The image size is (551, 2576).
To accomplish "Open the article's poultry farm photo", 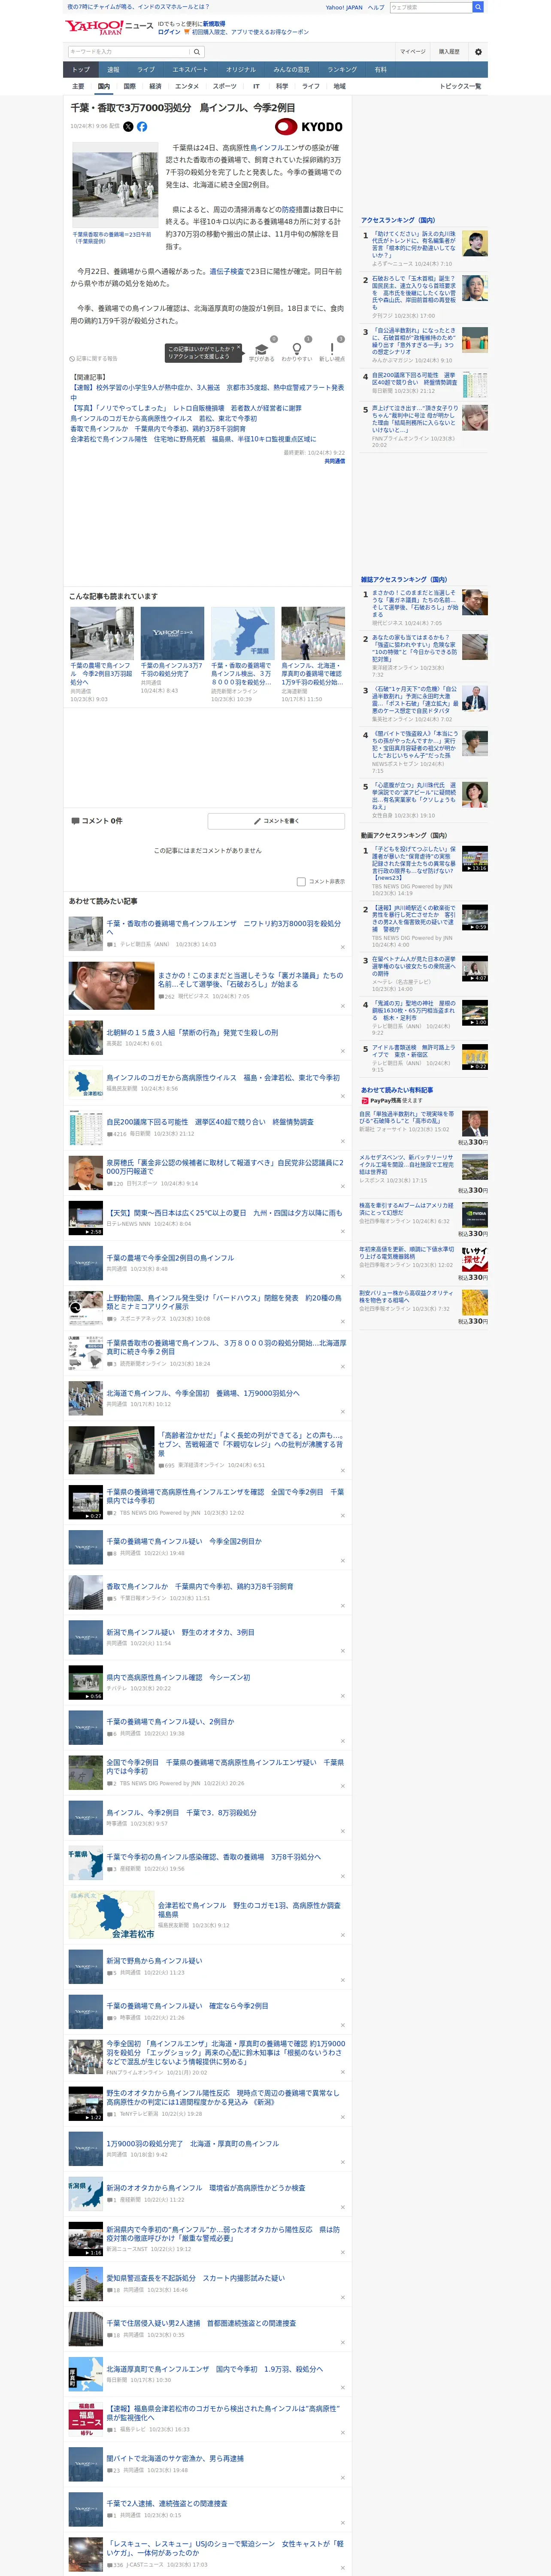I will coord(115,186).
